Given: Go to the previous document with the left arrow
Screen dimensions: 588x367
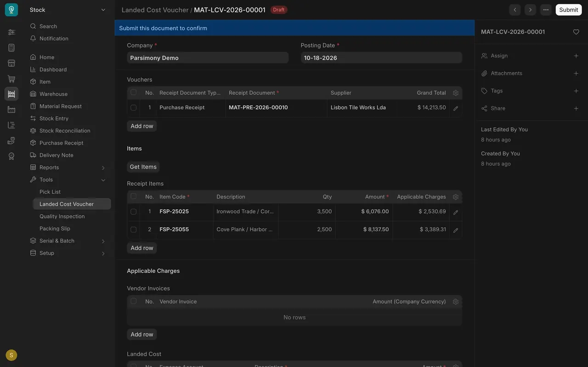Looking at the screenshot, I should click(515, 10).
